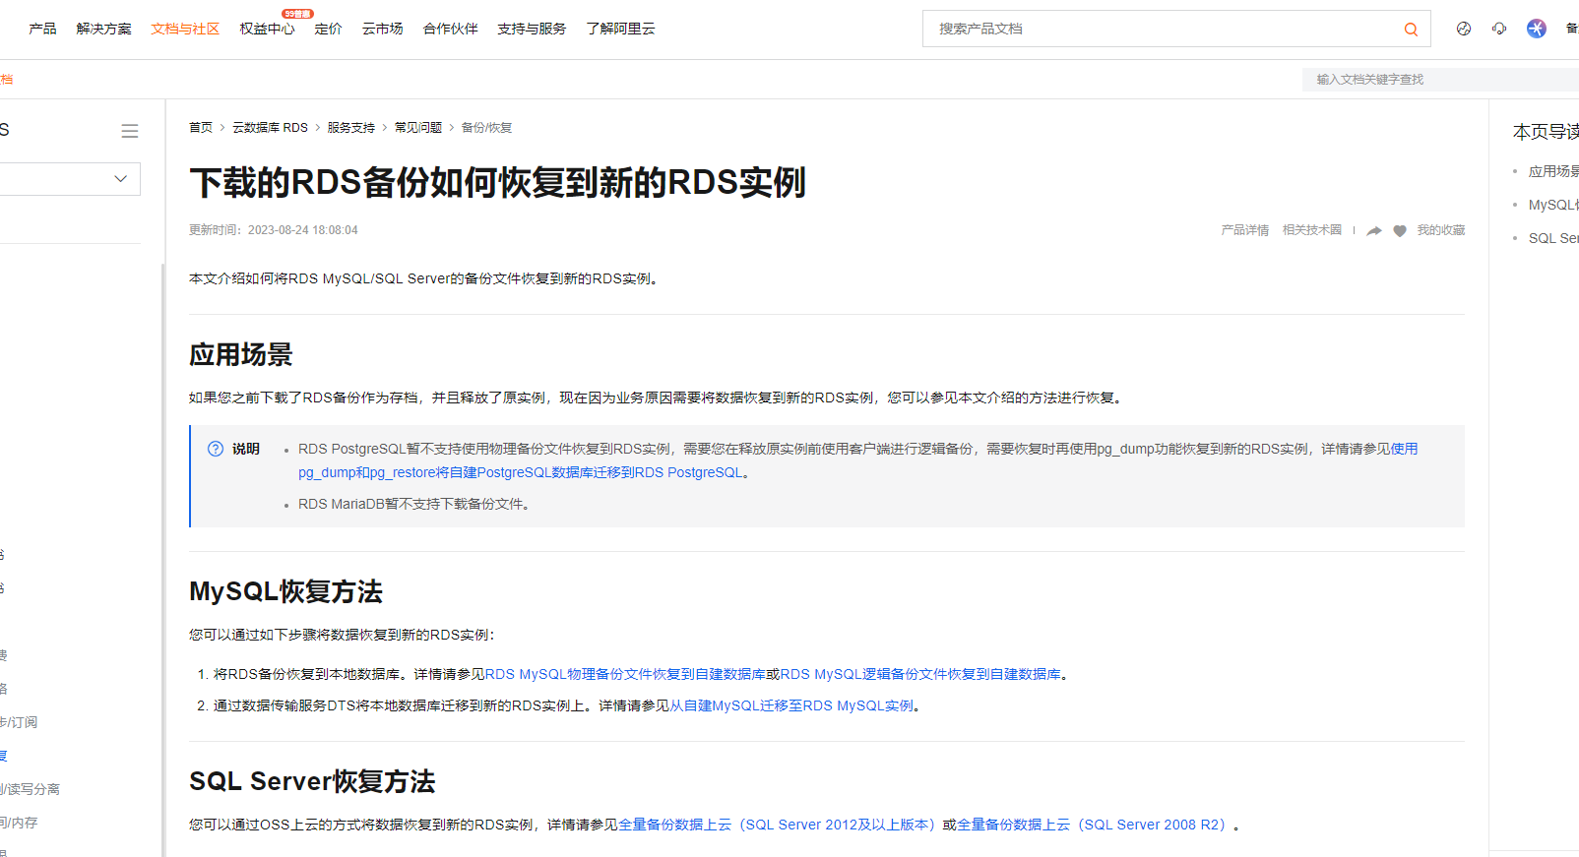Open RDS MySQL逻辑备份文件恢复到自建数据库 link

pyautogui.click(x=920, y=674)
